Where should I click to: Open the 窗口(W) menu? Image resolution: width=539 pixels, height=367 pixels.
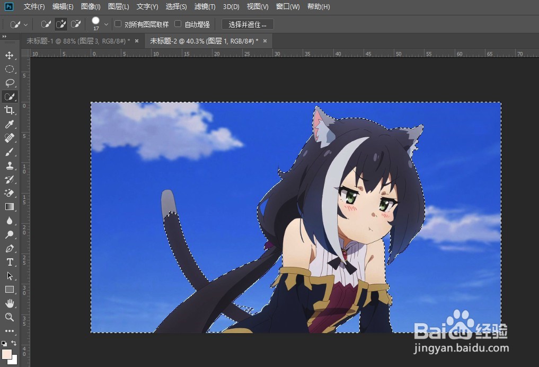288,6
